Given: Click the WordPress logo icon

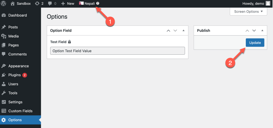Looking at the screenshot, I should click(3, 3).
